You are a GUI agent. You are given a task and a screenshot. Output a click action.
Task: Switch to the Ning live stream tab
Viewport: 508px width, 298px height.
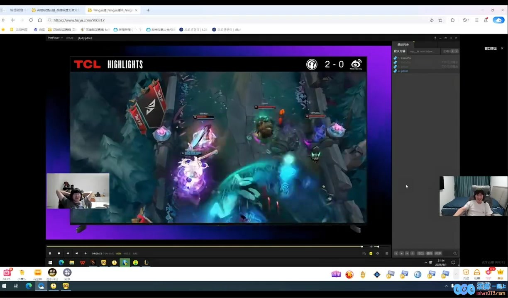pyautogui.click(x=112, y=10)
